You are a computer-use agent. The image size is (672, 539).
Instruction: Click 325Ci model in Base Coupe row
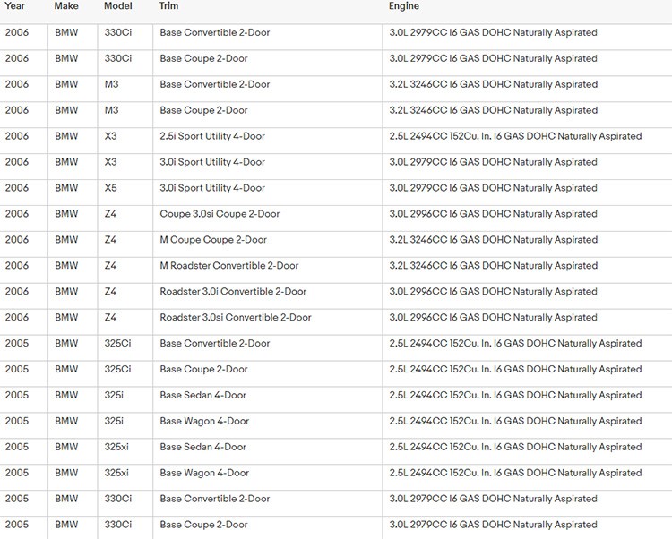[118, 369]
